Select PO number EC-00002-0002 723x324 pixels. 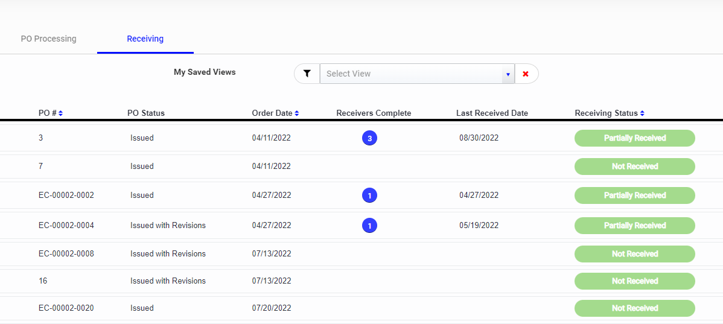tap(66, 195)
